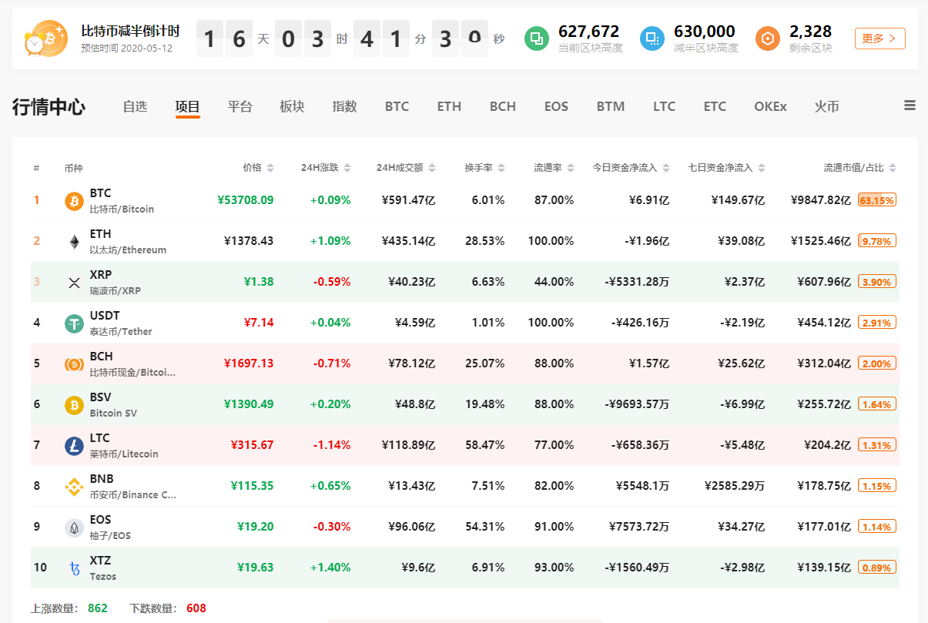Click the BCH Bitcoin Cash coin logo
The width and height of the screenshot is (928, 623).
pos(74,364)
